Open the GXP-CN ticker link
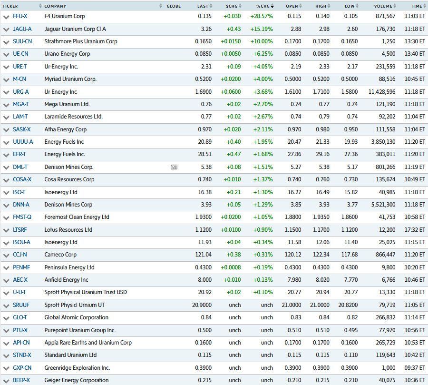Viewport: 428px width, 385px height. click(22, 368)
